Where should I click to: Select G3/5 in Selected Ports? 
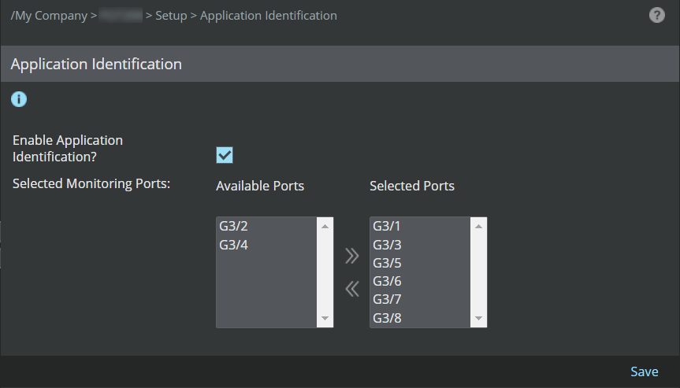[x=420, y=263]
